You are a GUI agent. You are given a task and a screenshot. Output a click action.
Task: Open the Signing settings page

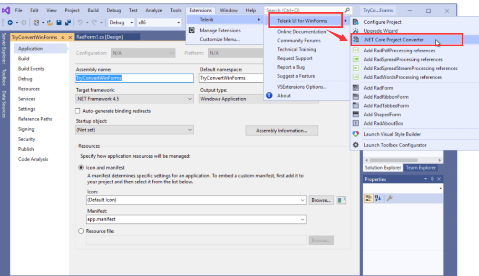pos(26,129)
